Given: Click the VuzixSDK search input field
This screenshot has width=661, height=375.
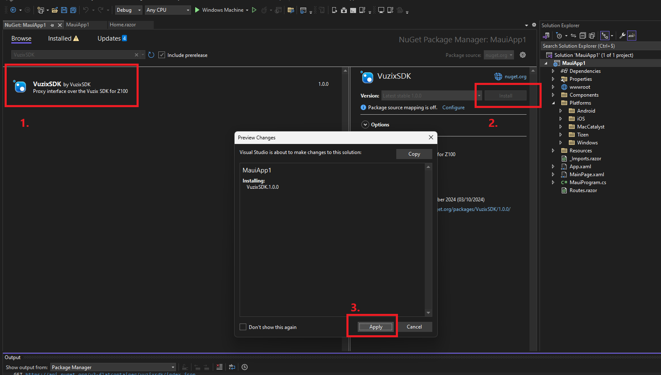Looking at the screenshot, I should (x=72, y=55).
